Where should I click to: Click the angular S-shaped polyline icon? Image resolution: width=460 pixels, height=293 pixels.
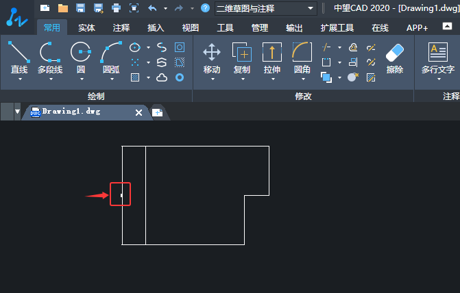tap(162, 62)
